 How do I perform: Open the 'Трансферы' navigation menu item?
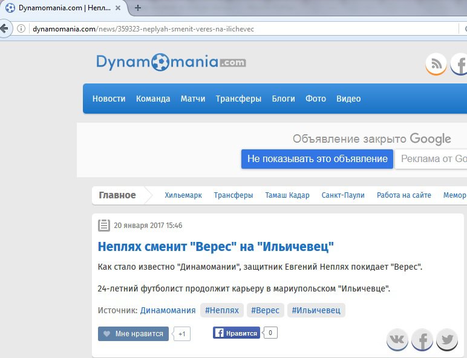click(x=238, y=99)
